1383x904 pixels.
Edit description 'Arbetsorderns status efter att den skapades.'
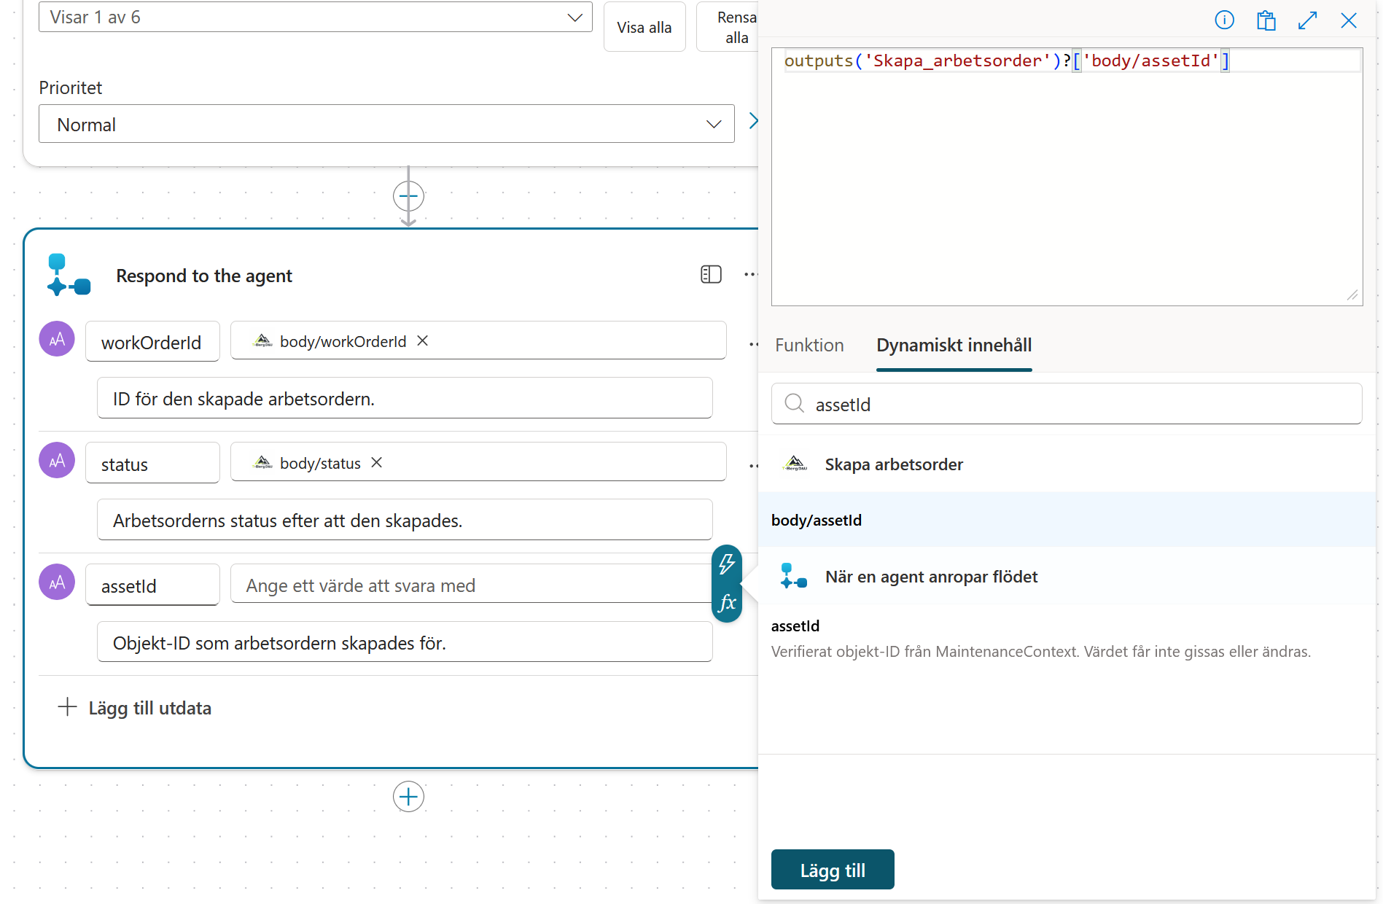point(405,520)
